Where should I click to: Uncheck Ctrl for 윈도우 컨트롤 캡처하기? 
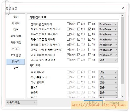click(x=79, y=34)
